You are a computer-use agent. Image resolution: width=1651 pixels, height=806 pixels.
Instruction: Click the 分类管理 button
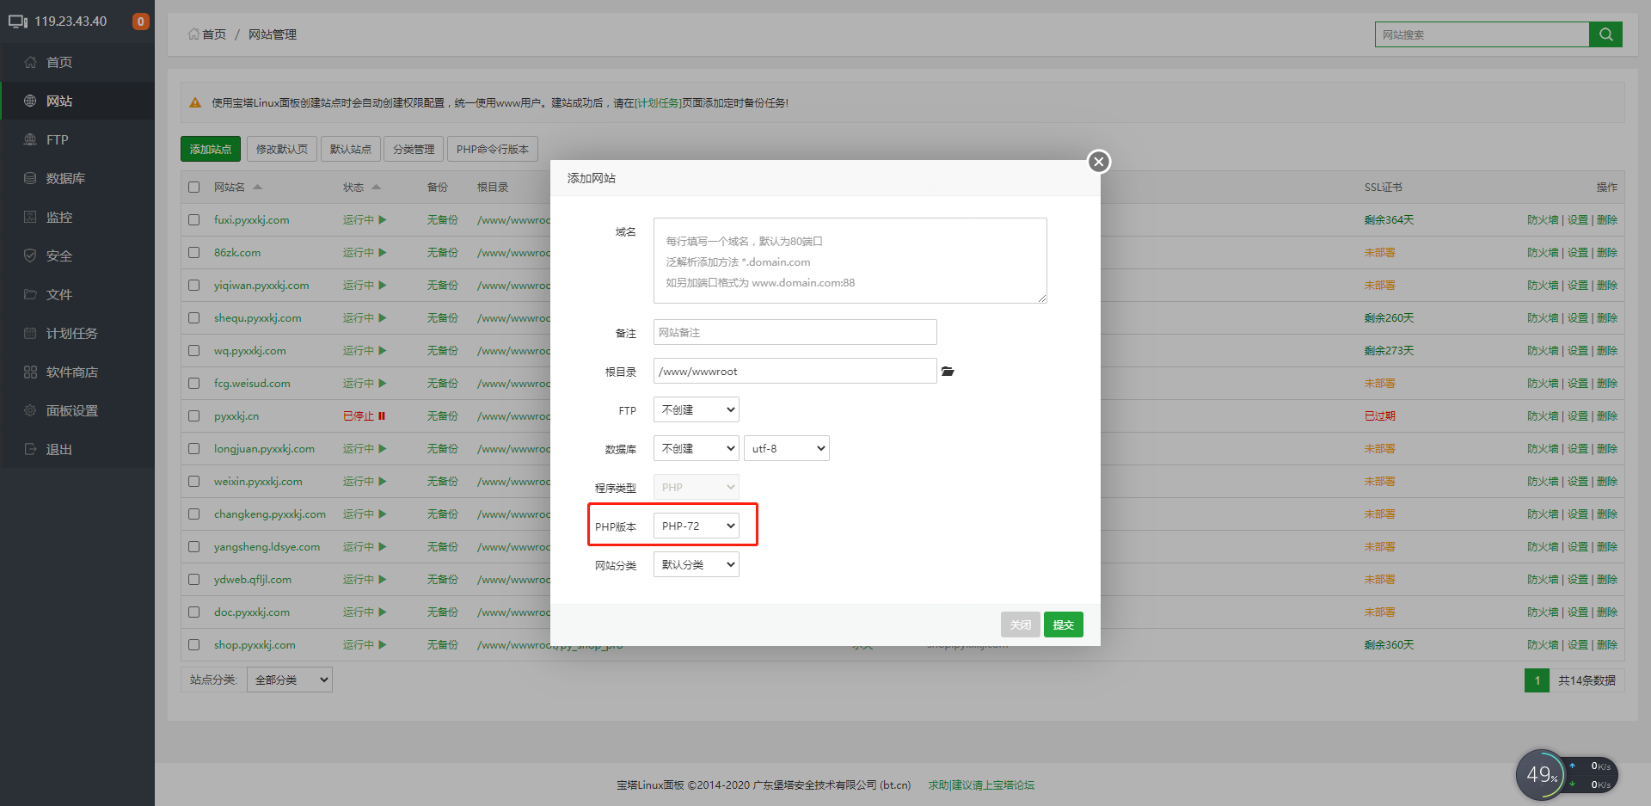tap(414, 149)
